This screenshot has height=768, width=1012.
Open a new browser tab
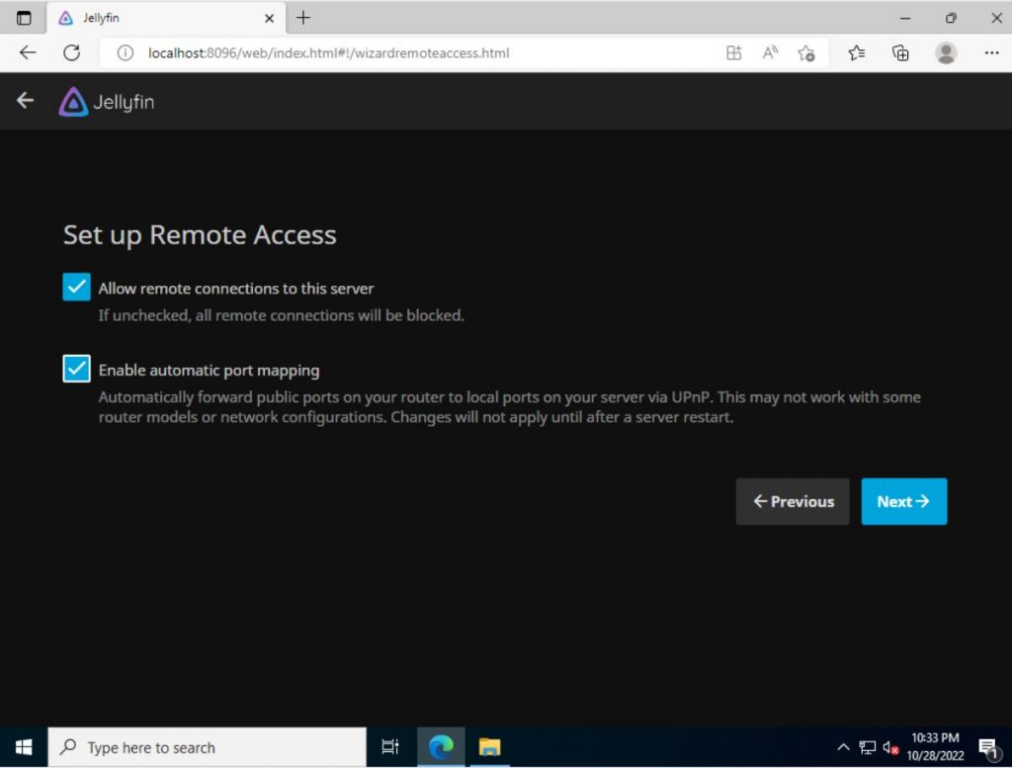(x=302, y=17)
